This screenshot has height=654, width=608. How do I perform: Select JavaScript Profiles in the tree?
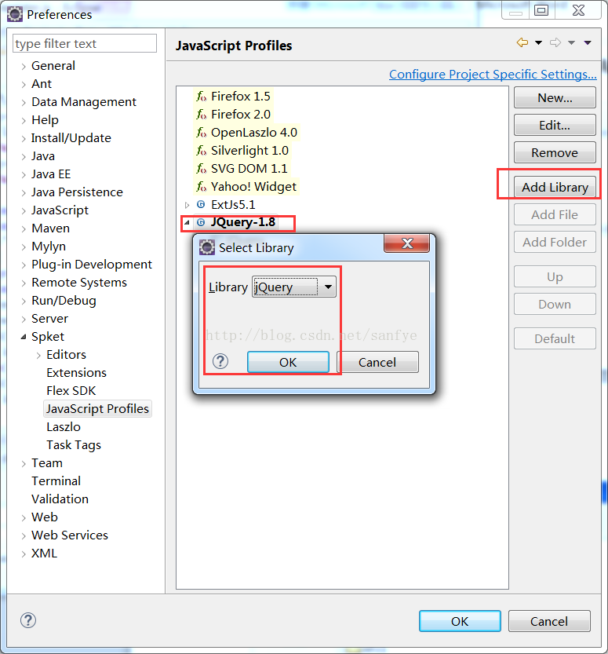click(x=97, y=409)
